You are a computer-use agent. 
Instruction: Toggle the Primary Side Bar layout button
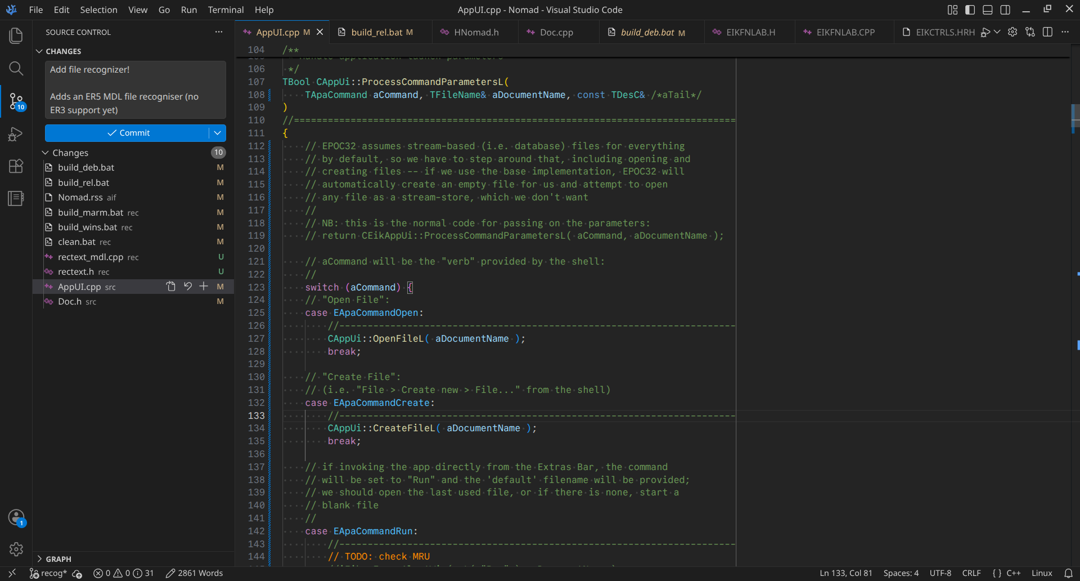(970, 10)
